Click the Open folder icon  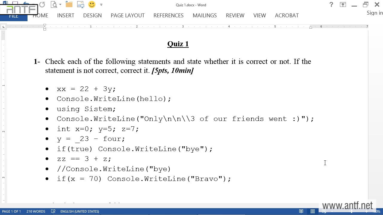click(69, 5)
